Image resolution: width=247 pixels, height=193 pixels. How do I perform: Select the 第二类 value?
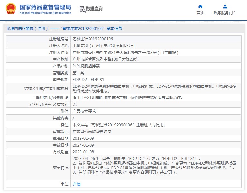point(79,73)
